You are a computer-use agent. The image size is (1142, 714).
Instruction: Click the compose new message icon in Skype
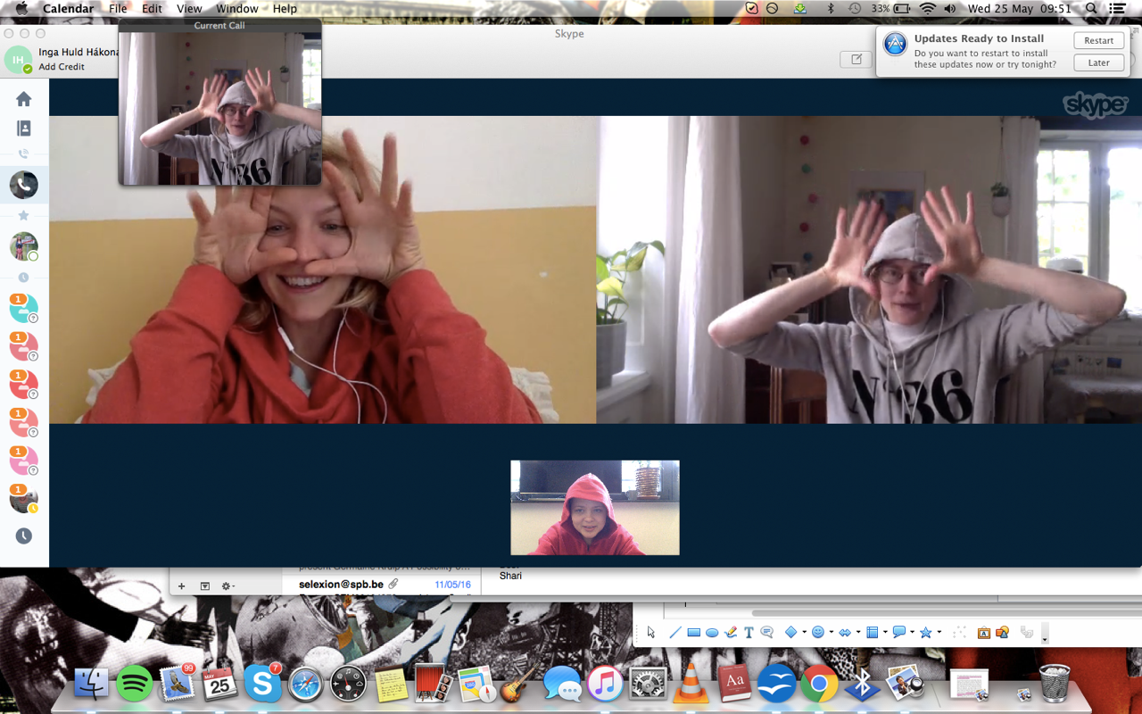[x=856, y=59]
